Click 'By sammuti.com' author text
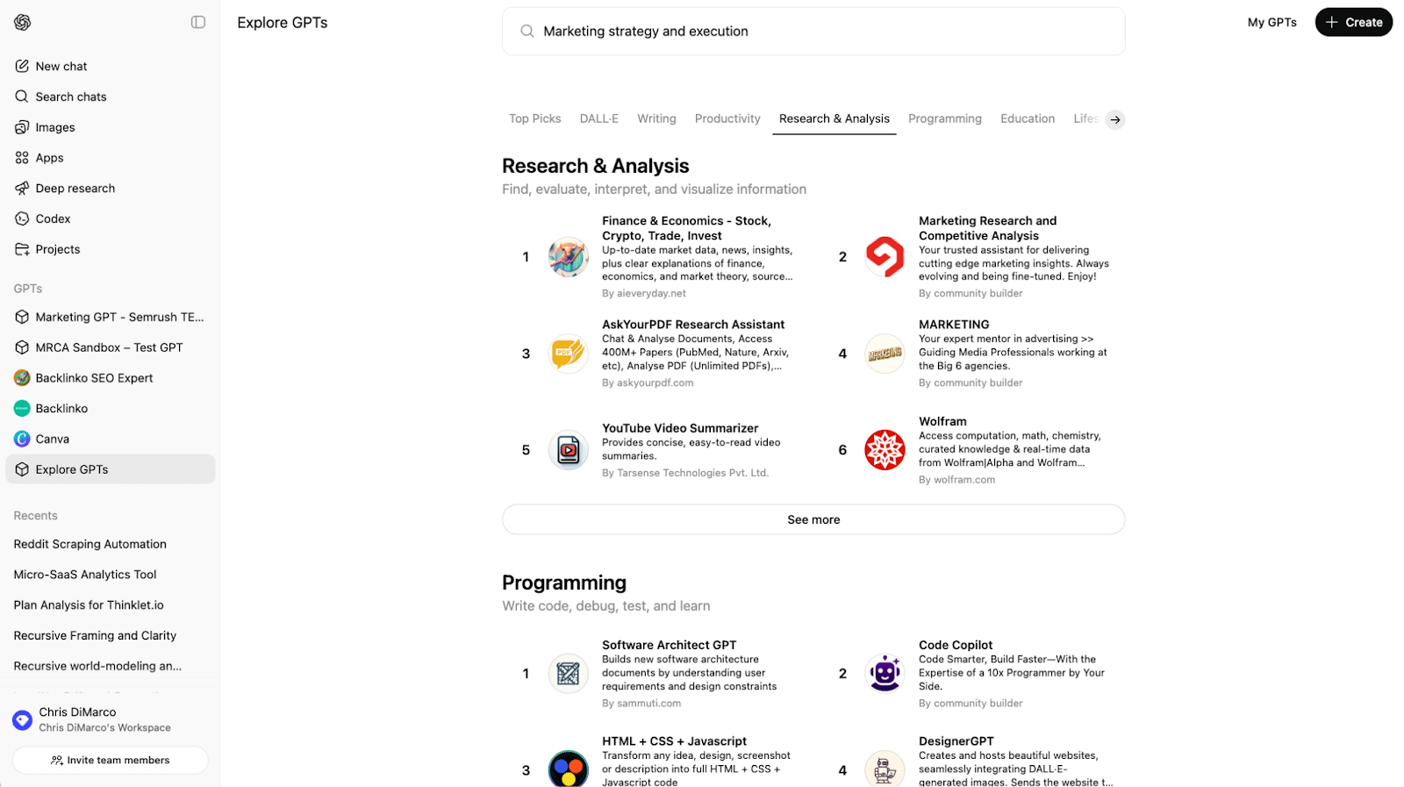Image resolution: width=1404 pixels, height=787 pixels. point(641,704)
